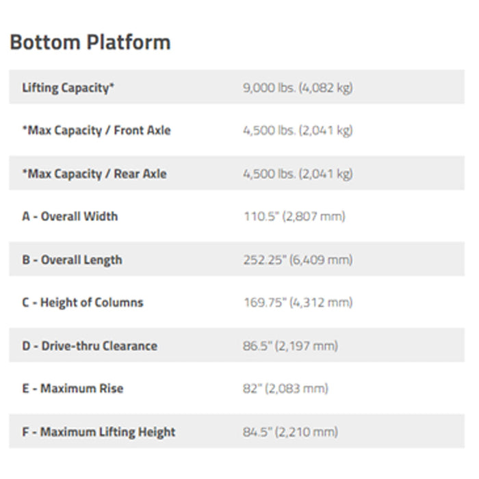The height and width of the screenshot is (479, 479).
Task: Click the 86.5" (2,197 mm) value
Action: (x=291, y=346)
